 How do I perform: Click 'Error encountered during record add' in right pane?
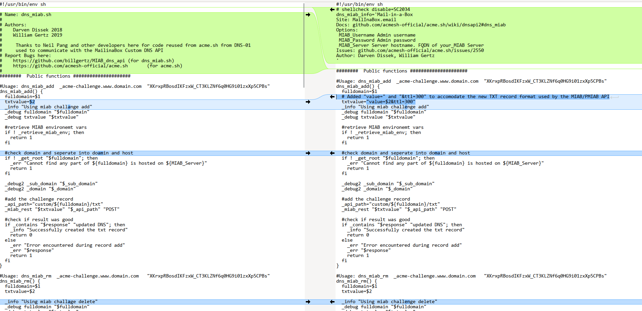(x=405, y=245)
